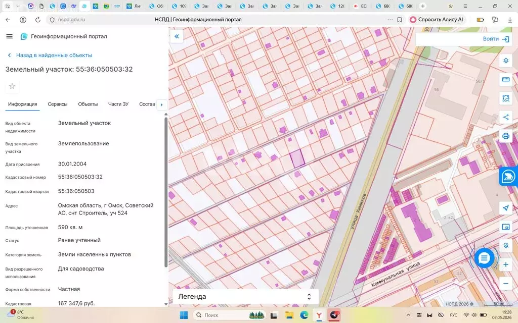Switch keyboard language РУС in tray
Viewport: 518px width, 323px height.
454,315
